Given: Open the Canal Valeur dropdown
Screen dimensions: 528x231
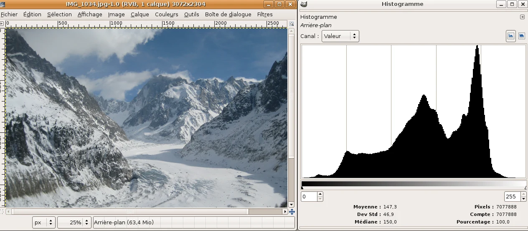Looking at the screenshot, I should pyautogui.click(x=340, y=36).
